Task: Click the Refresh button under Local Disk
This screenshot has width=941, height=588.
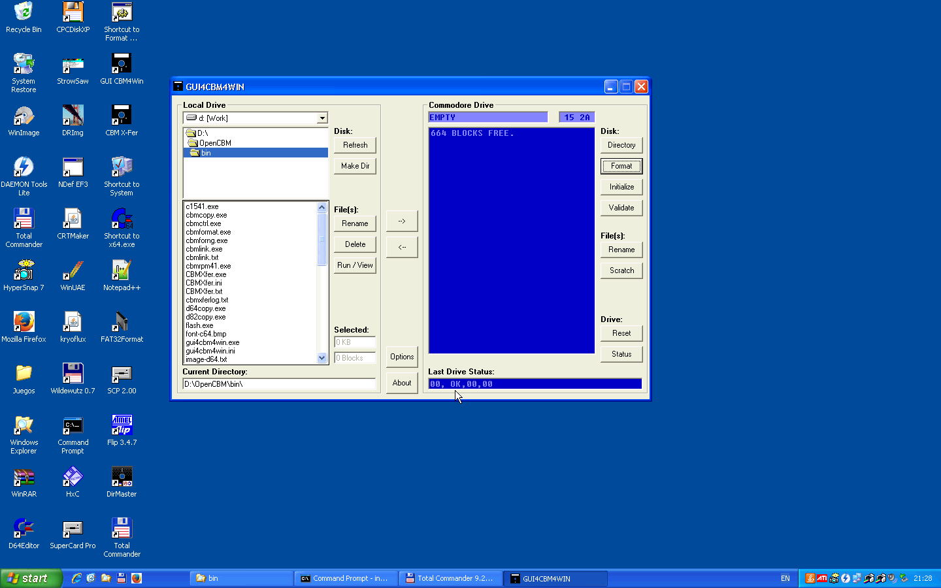Action: (x=355, y=145)
